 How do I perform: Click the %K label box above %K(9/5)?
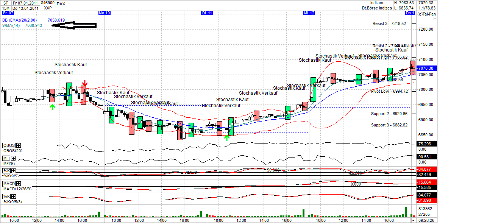[x=6, y=171]
